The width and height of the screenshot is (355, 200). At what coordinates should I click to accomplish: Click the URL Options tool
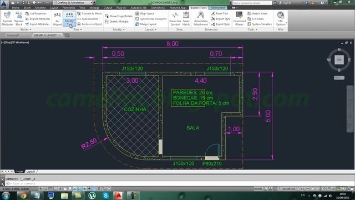pos(281,18)
